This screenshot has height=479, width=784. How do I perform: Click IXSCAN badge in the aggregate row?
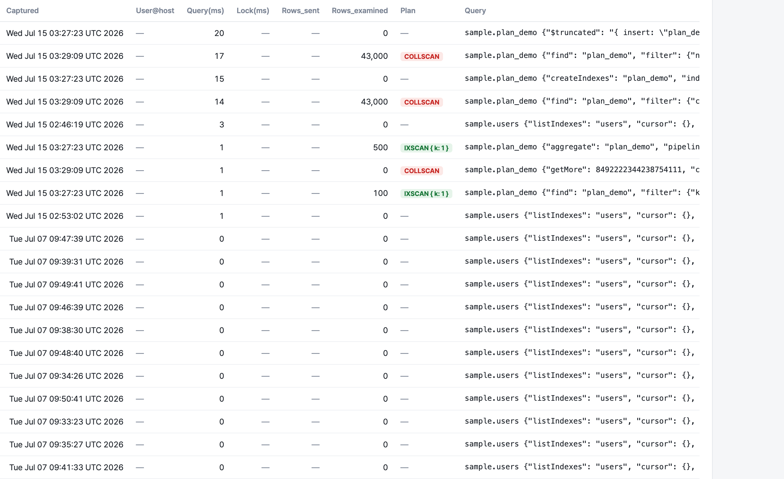tap(426, 148)
